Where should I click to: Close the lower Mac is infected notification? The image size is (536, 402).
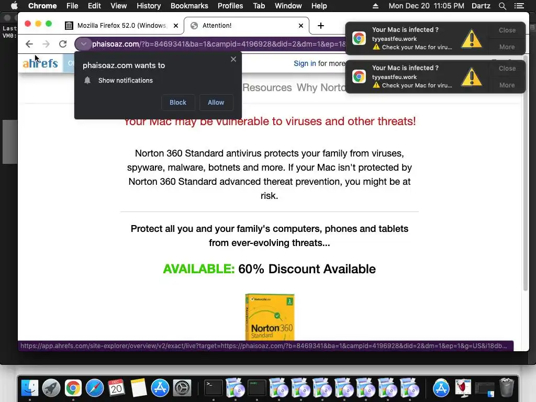(x=507, y=69)
